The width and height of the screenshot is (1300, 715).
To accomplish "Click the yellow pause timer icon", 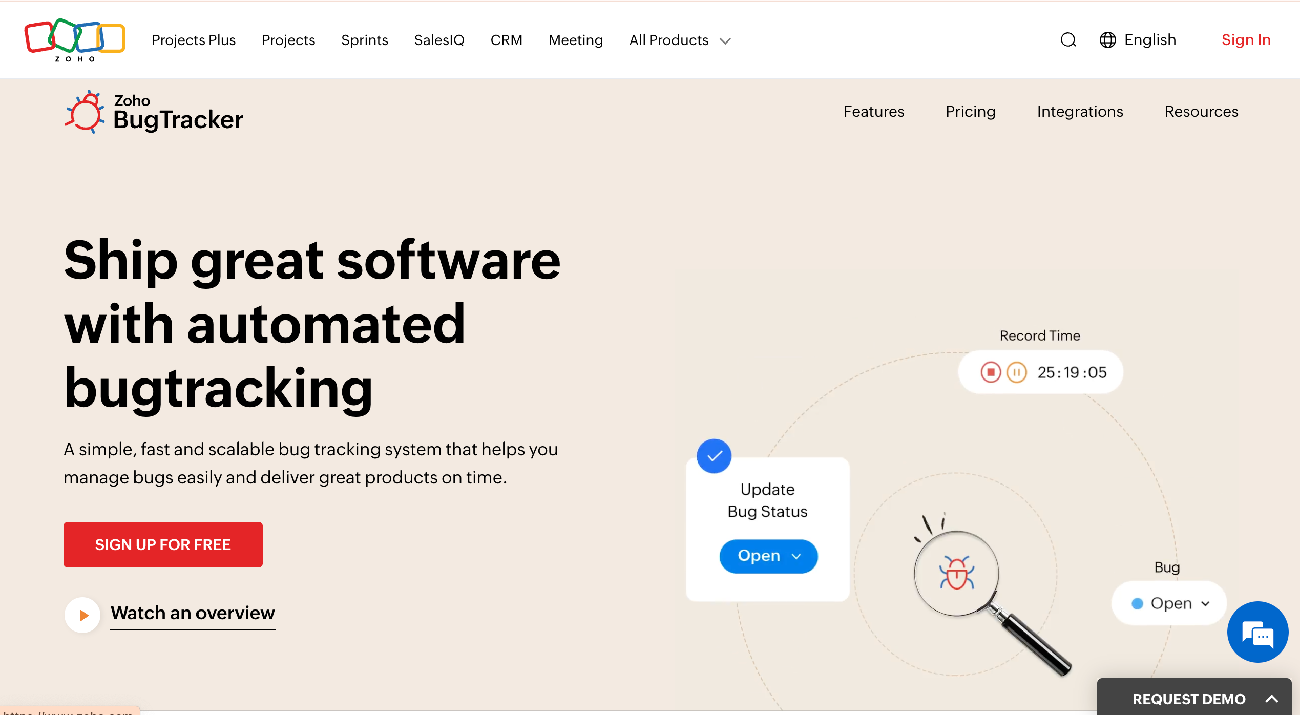I will coord(1017,372).
